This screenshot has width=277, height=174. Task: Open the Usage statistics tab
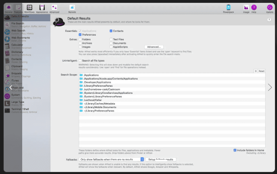(x=246, y=9)
